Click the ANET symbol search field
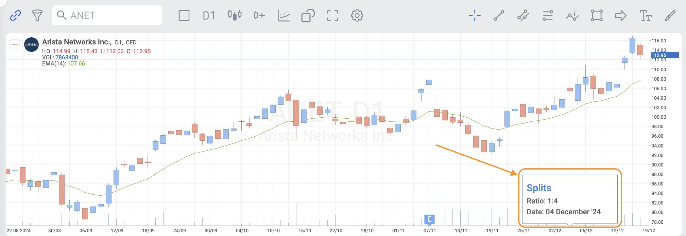The height and width of the screenshot is (236, 686). [x=107, y=15]
